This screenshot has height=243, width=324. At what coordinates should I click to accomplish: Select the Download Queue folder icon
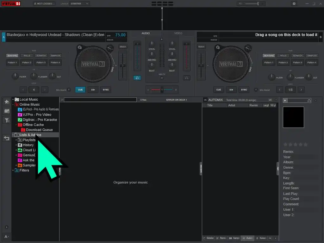tap(23, 130)
